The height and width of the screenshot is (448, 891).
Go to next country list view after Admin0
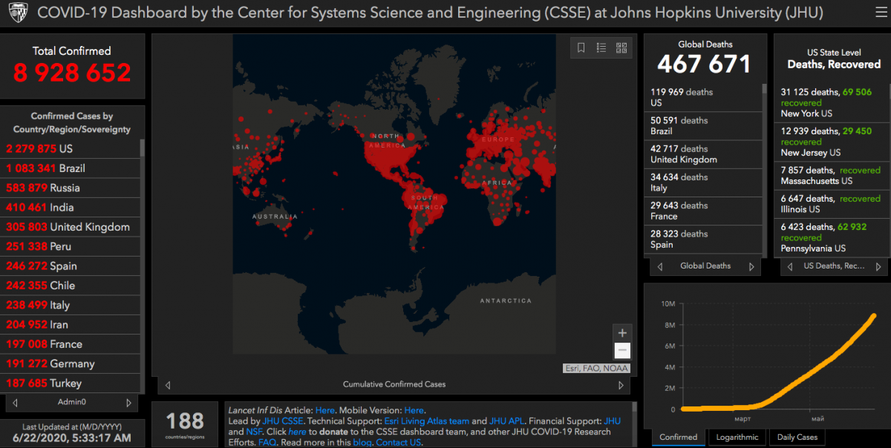[x=128, y=403]
